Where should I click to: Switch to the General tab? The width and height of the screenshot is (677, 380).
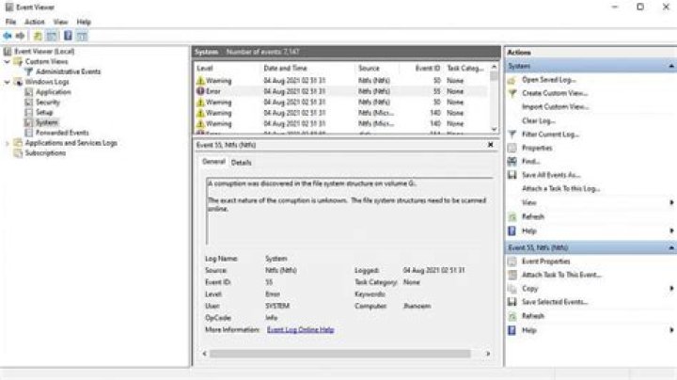coord(213,162)
